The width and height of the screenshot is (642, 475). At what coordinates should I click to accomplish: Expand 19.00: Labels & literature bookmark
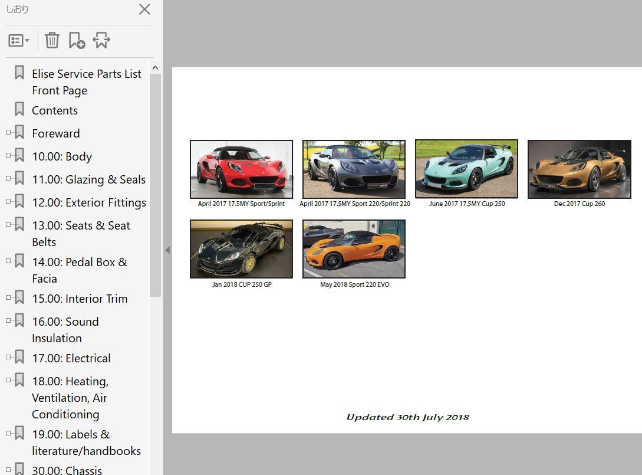point(8,433)
